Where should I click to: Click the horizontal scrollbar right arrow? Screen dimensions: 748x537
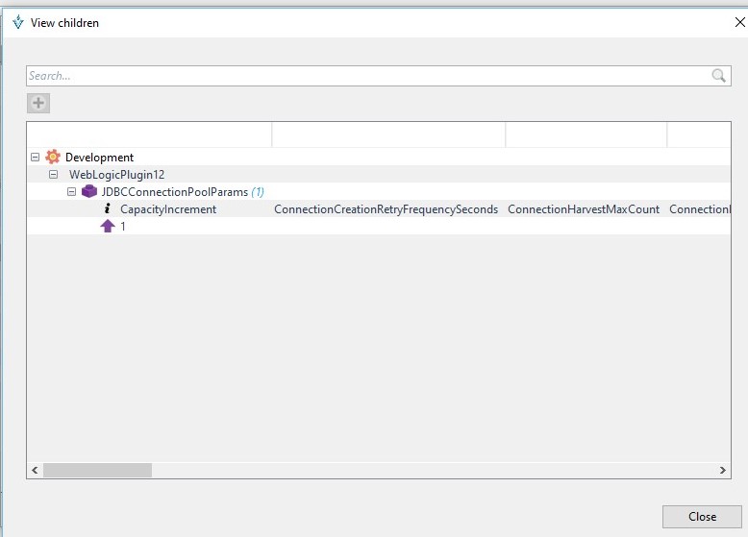coord(722,470)
